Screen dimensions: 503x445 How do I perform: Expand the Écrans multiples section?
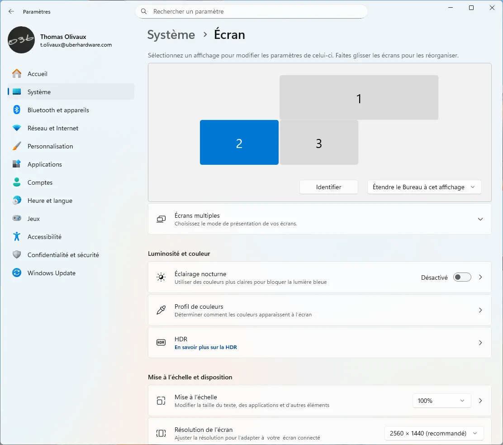tap(480, 219)
